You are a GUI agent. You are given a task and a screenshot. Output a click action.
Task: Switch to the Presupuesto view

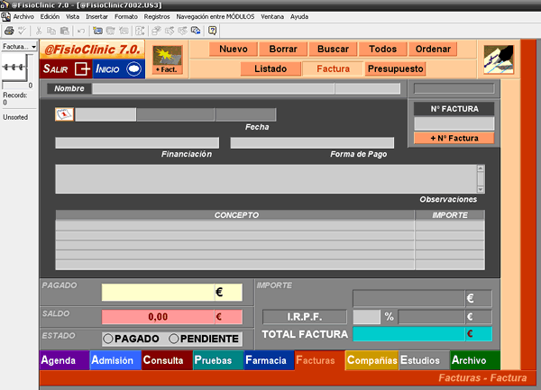click(396, 68)
